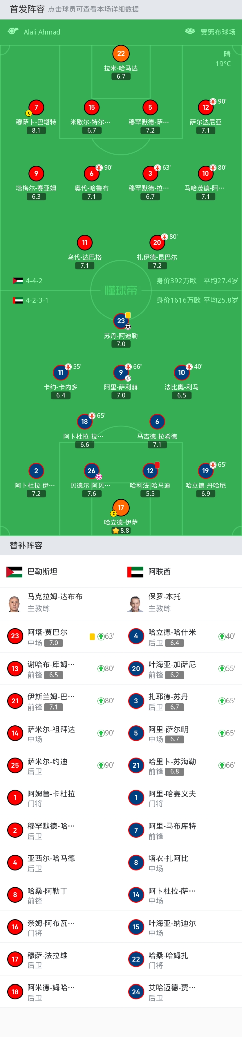The image size is (242, 1037).
Task: Select the 阿联酋 team header
Action: pyautogui.click(x=159, y=572)
